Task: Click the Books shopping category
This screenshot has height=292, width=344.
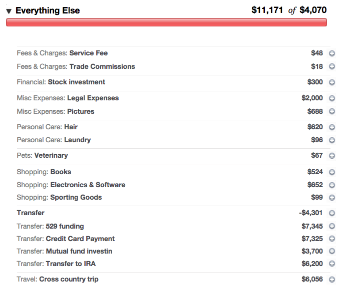Action: click(x=61, y=172)
